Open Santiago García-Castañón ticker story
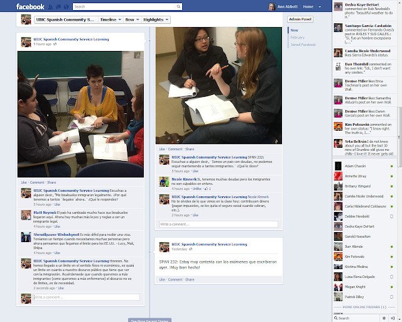This screenshot has width=402, height=322. [x=364, y=34]
